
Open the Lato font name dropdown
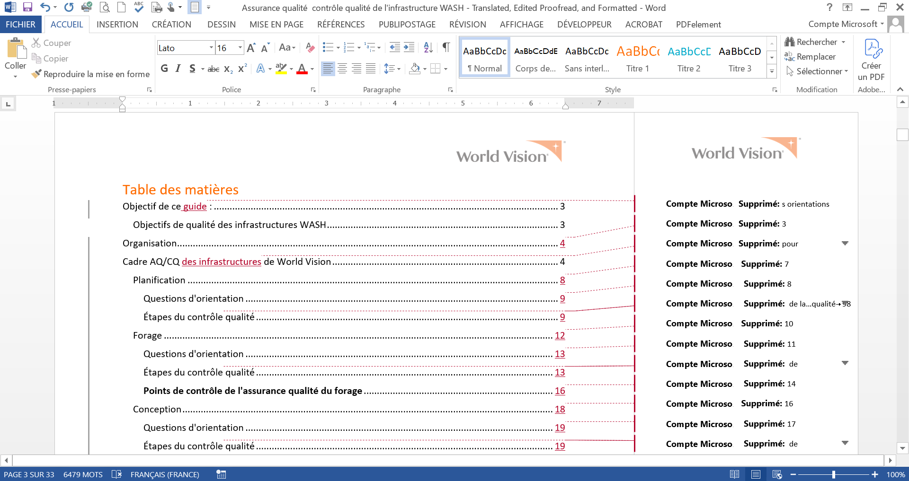click(211, 48)
